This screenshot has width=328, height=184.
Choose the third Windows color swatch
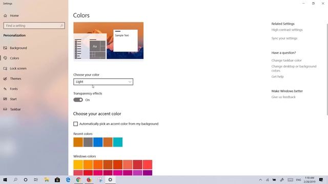tap(98, 165)
